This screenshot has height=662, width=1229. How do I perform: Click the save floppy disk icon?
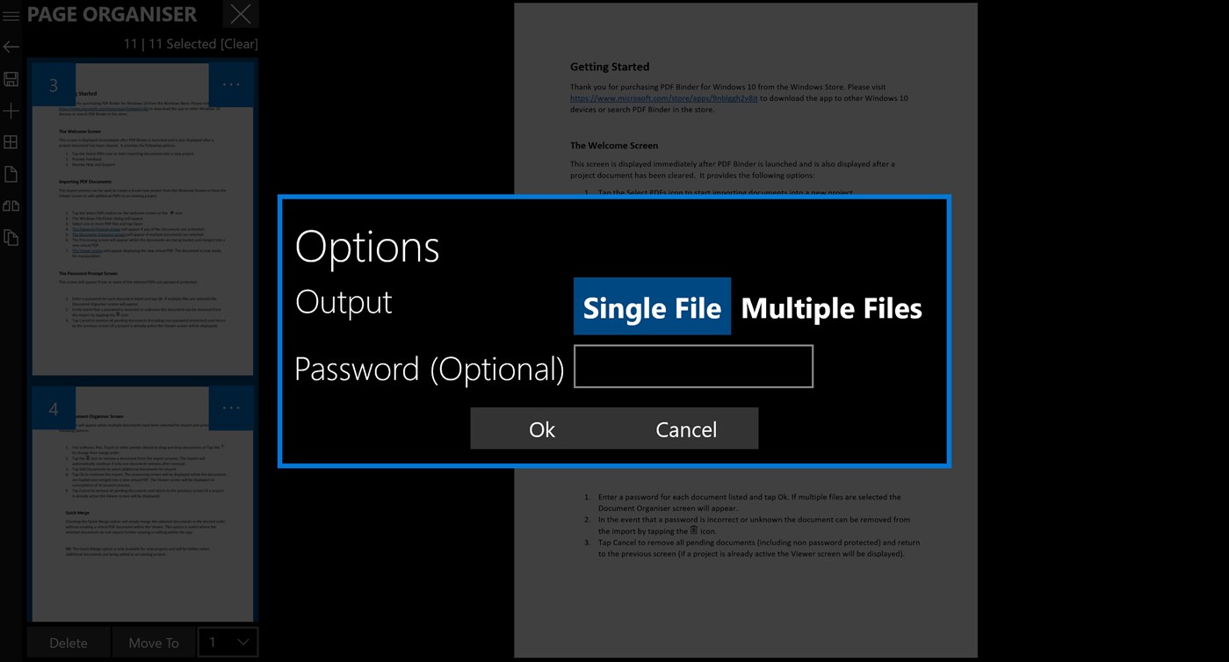11,80
